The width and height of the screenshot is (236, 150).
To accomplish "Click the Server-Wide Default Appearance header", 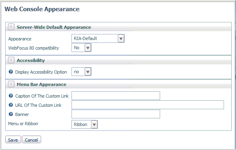I will (x=54, y=27).
